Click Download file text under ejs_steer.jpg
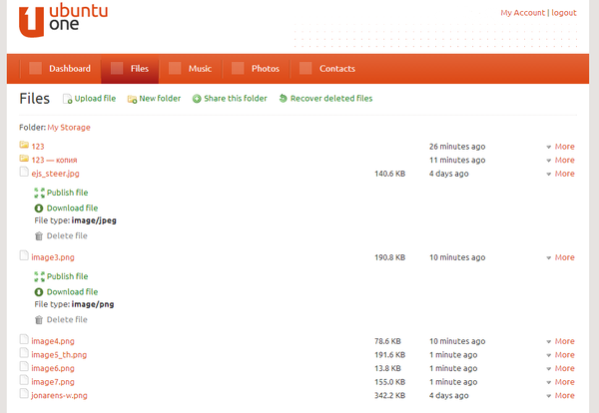 coord(72,208)
